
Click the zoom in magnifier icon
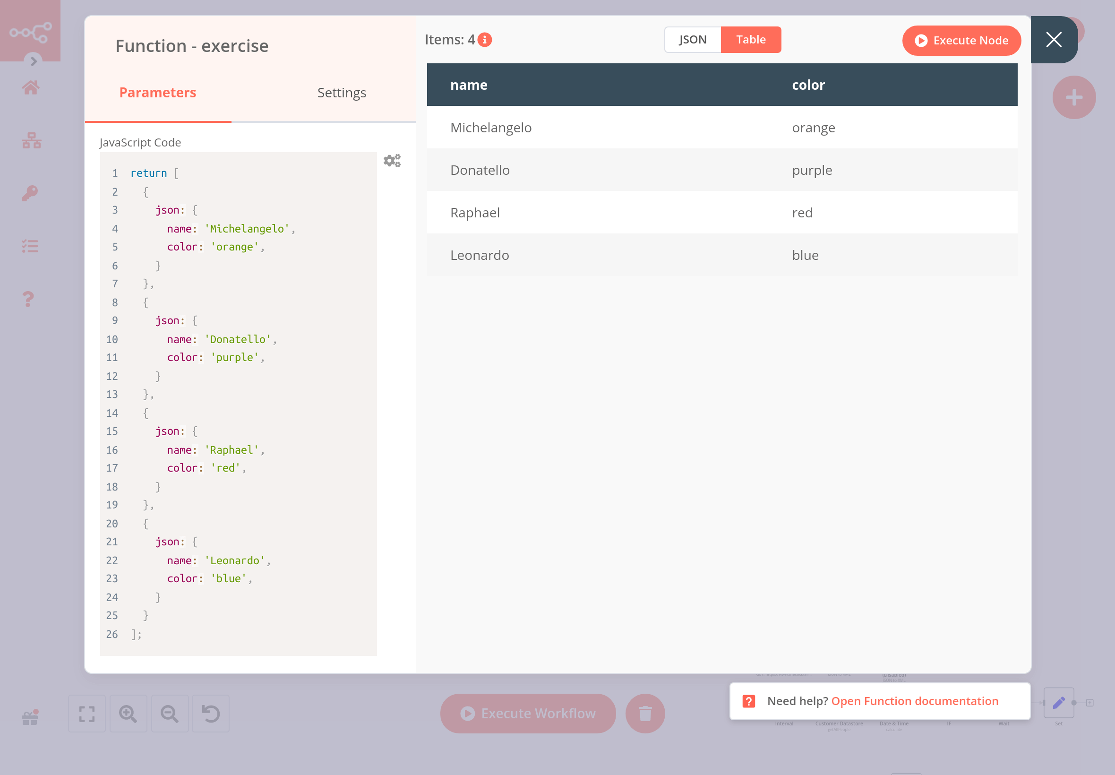128,713
